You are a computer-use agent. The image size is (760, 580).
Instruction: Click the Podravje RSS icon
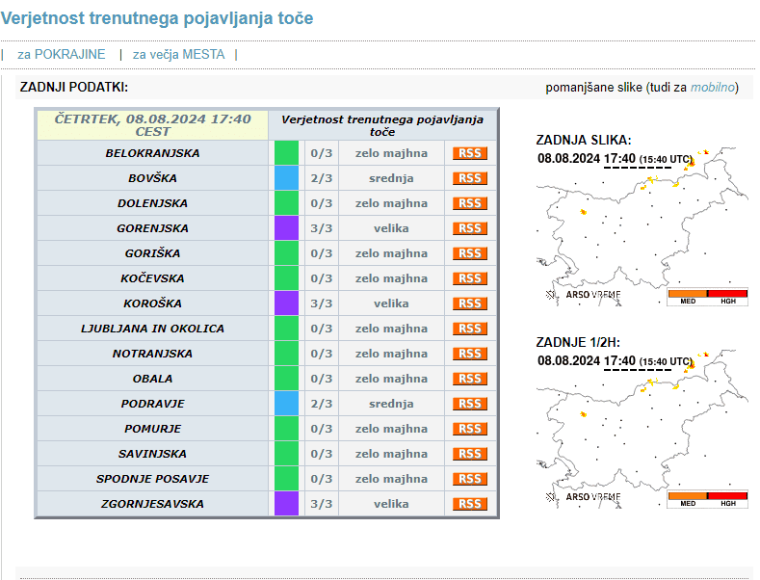[470, 404]
